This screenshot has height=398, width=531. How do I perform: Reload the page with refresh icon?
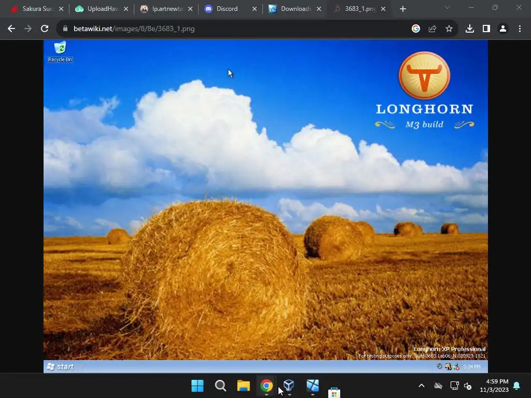click(45, 29)
